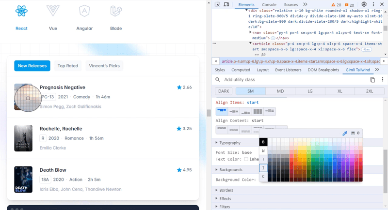Click the Add utility class input
The width and height of the screenshot is (388, 210).
point(291,80)
